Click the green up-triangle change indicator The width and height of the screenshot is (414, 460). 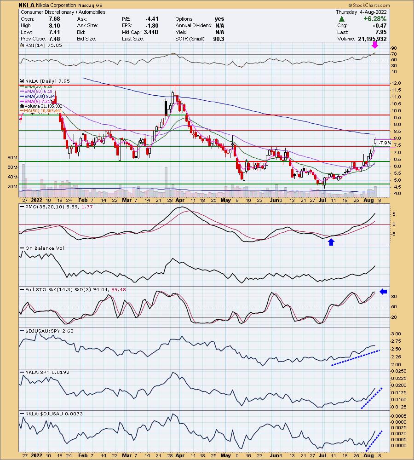click(x=341, y=19)
